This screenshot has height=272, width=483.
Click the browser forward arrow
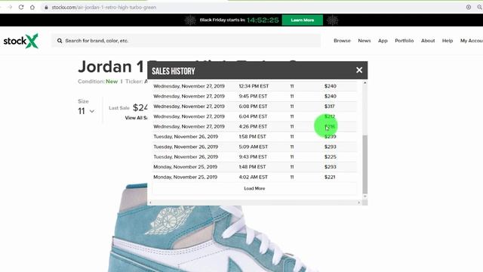pyautogui.click(x=10, y=7)
